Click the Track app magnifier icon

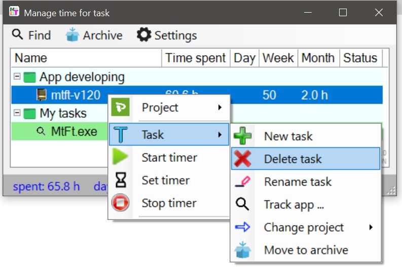click(x=242, y=204)
